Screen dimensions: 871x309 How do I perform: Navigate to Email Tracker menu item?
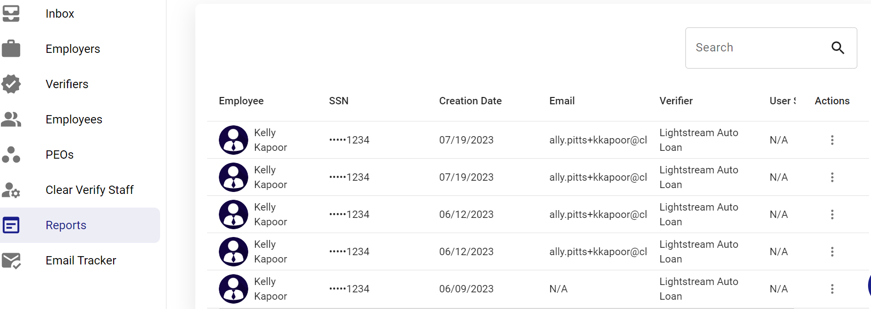click(x=80, y=261)
